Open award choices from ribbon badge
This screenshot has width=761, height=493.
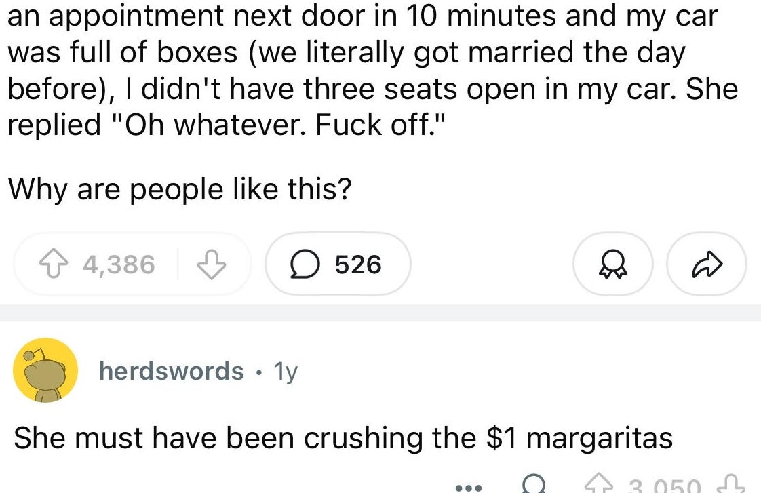[612, 264]
